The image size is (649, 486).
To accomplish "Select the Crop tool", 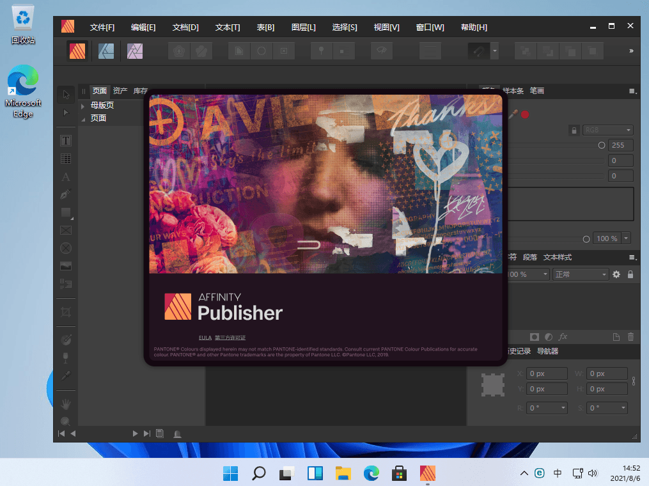I will (x=66, y=311).
